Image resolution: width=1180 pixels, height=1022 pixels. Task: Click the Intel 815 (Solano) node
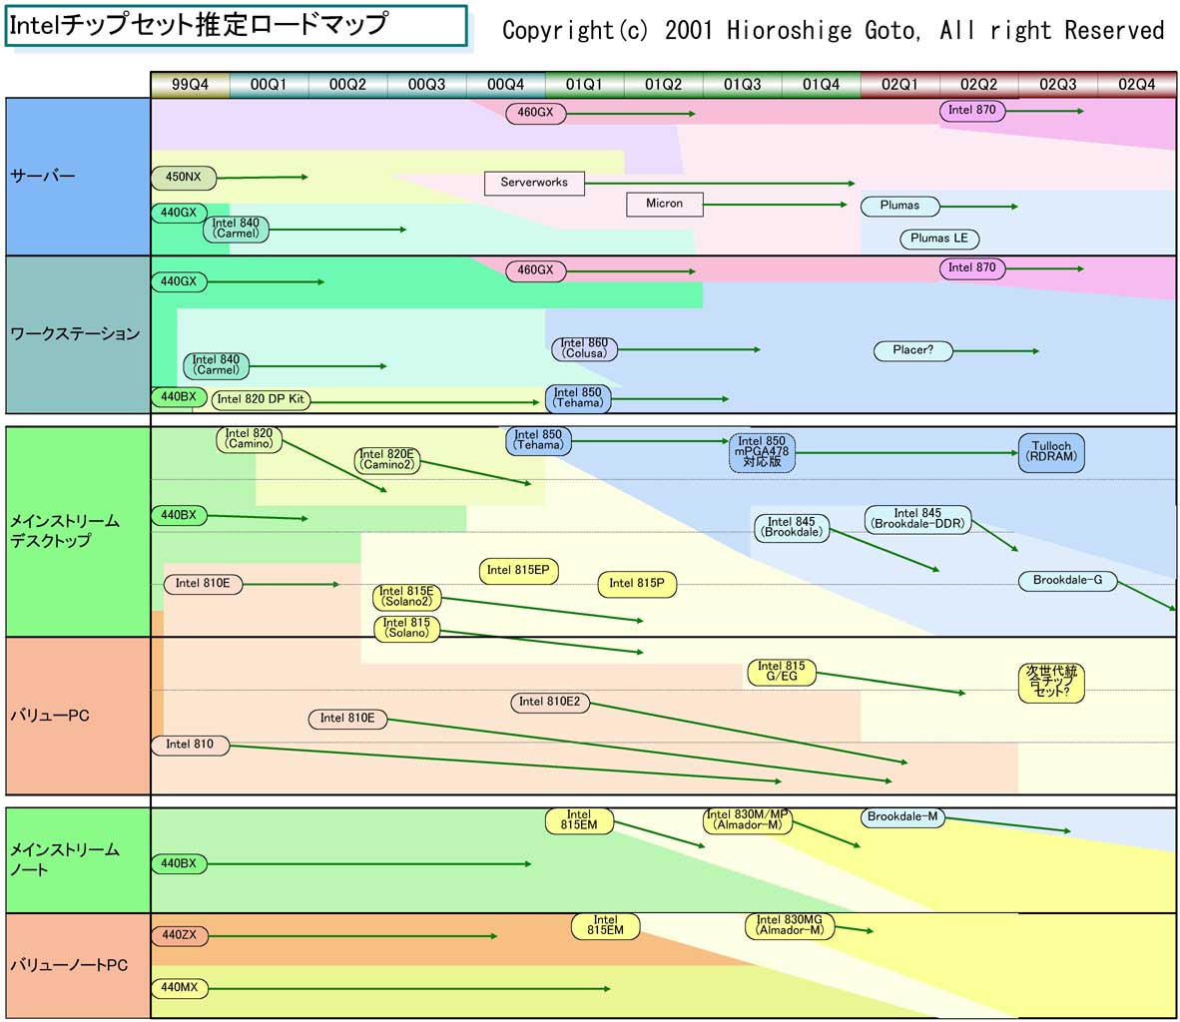click(406, 629)
